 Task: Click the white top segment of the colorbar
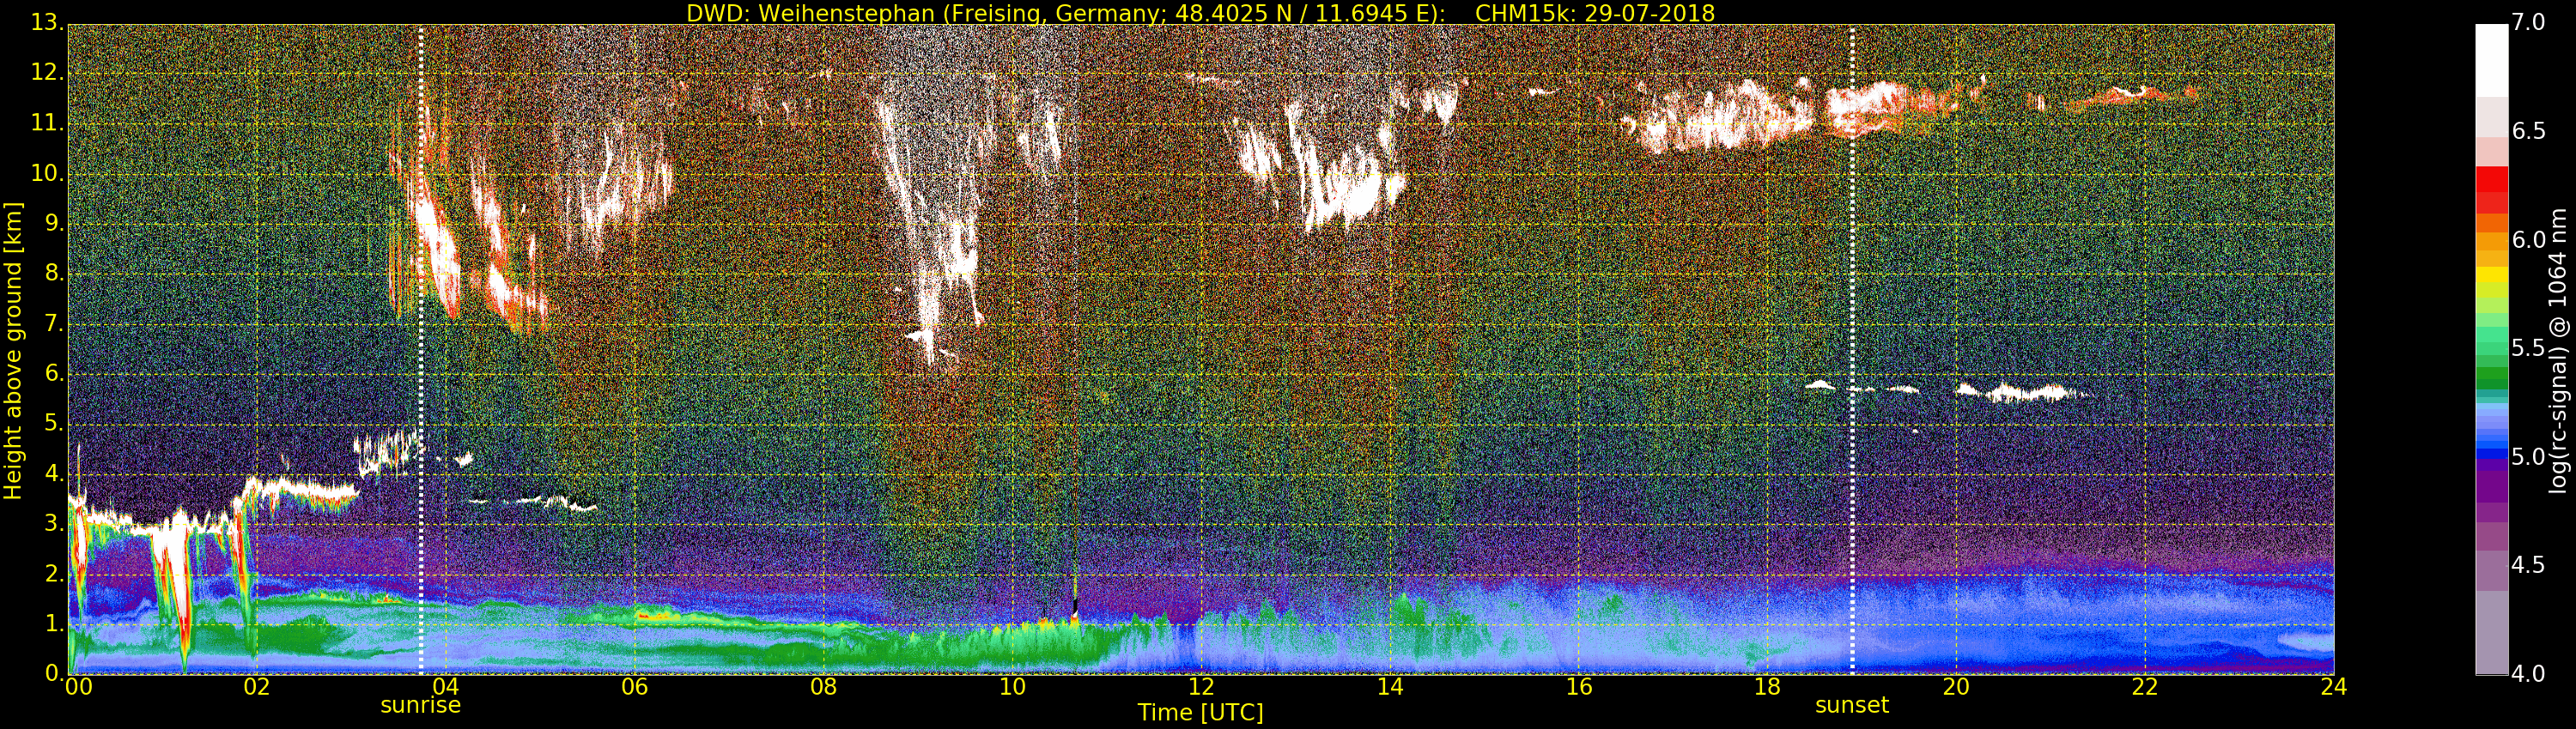(x=2491, y=60)
